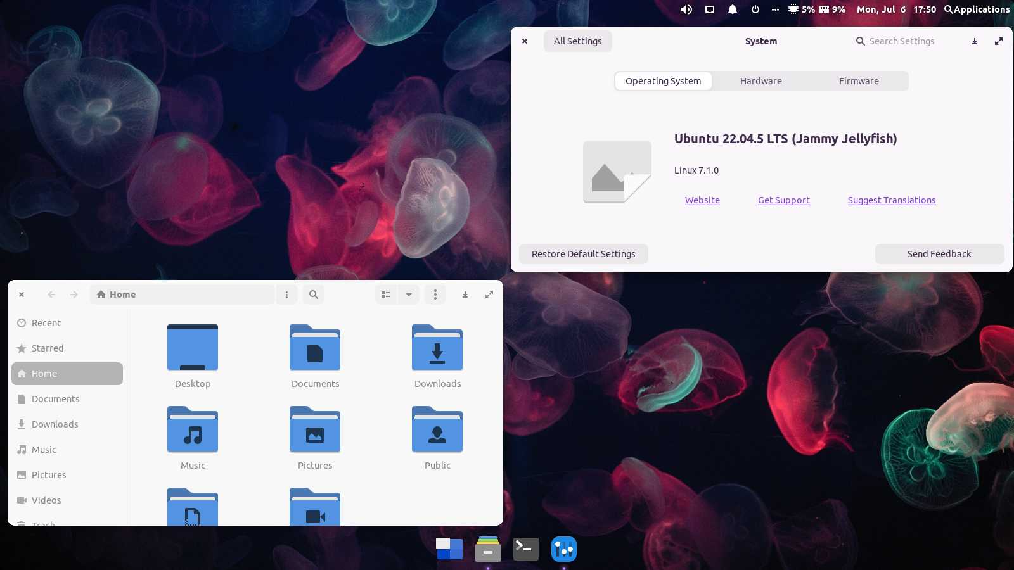Click Restore Default Settings button
The image size is (1014, 570).
(583, 254)
